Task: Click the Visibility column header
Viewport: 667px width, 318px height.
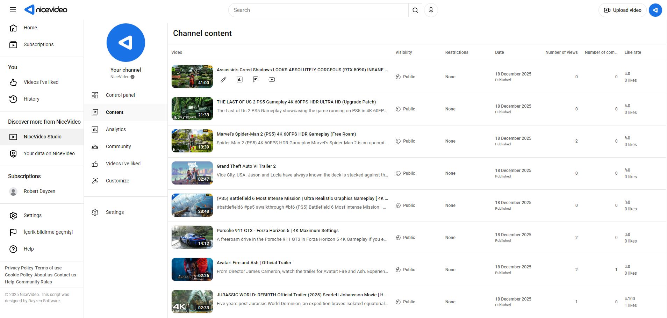Action: coord(404,52)
